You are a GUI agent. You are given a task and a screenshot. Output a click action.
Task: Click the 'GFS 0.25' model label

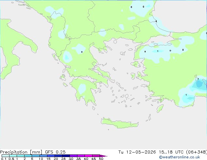55,152
